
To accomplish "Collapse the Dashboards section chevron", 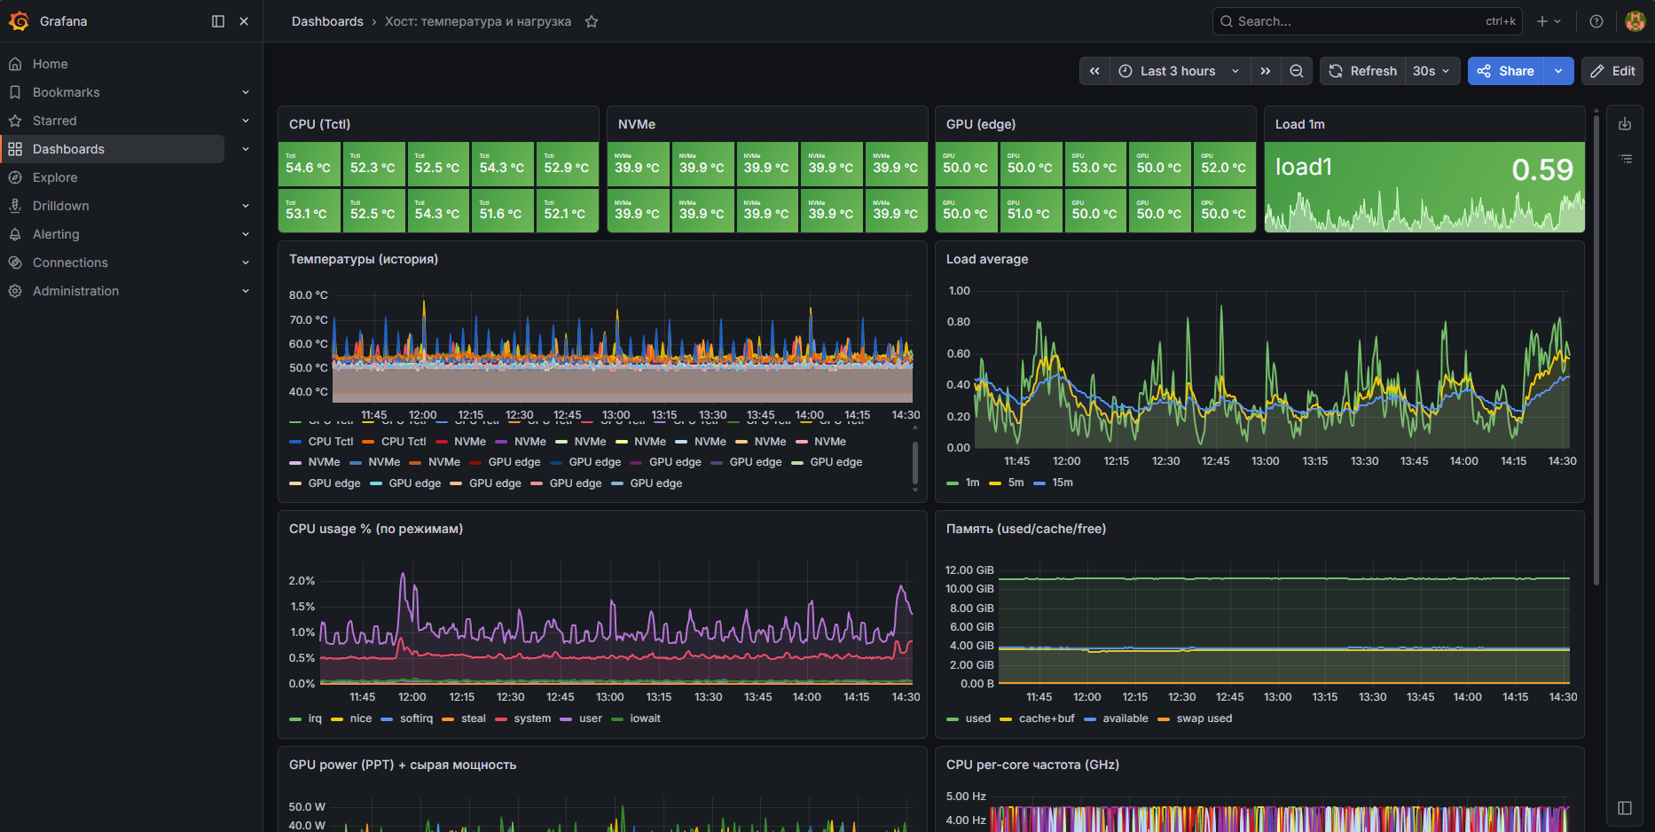I will pos(246,149).
